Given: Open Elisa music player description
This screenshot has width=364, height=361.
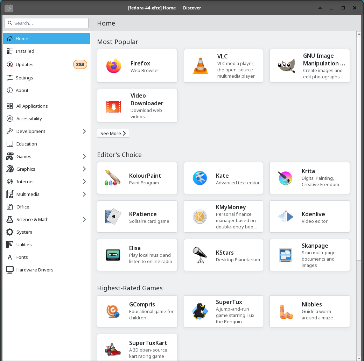Looking at the screenshot, I should point(150,258).
